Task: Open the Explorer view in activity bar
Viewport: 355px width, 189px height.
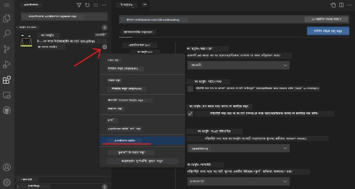Action: coord(7,18)
